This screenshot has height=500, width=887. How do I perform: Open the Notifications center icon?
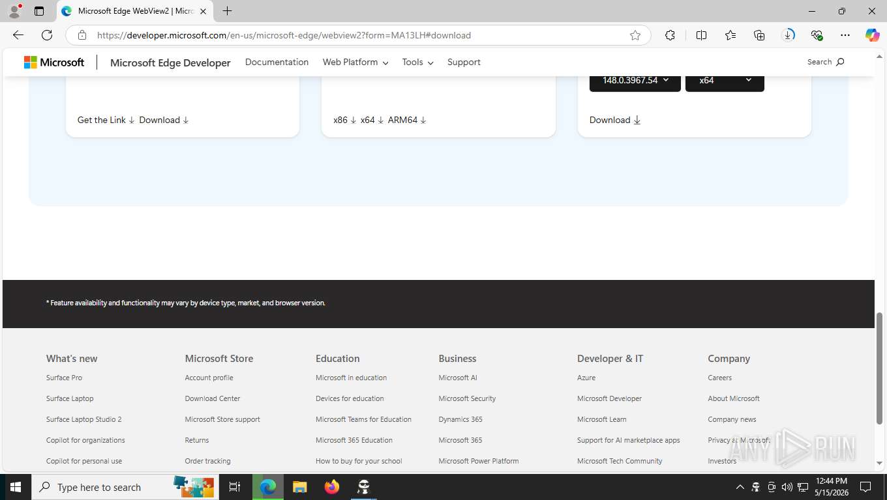pos(865,487)
